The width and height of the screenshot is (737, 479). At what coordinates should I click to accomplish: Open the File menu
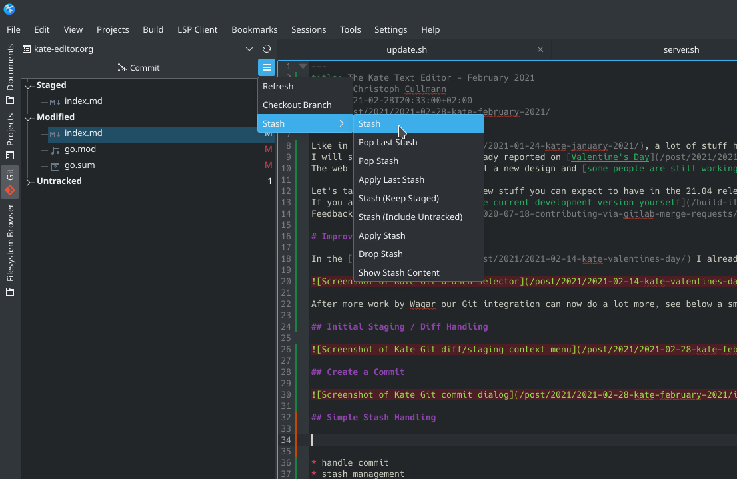(13, 29)
